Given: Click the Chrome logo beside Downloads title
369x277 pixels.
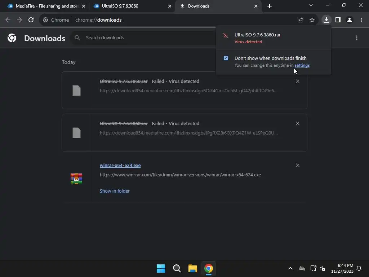Looking at the screenshot, I should 12,38.
